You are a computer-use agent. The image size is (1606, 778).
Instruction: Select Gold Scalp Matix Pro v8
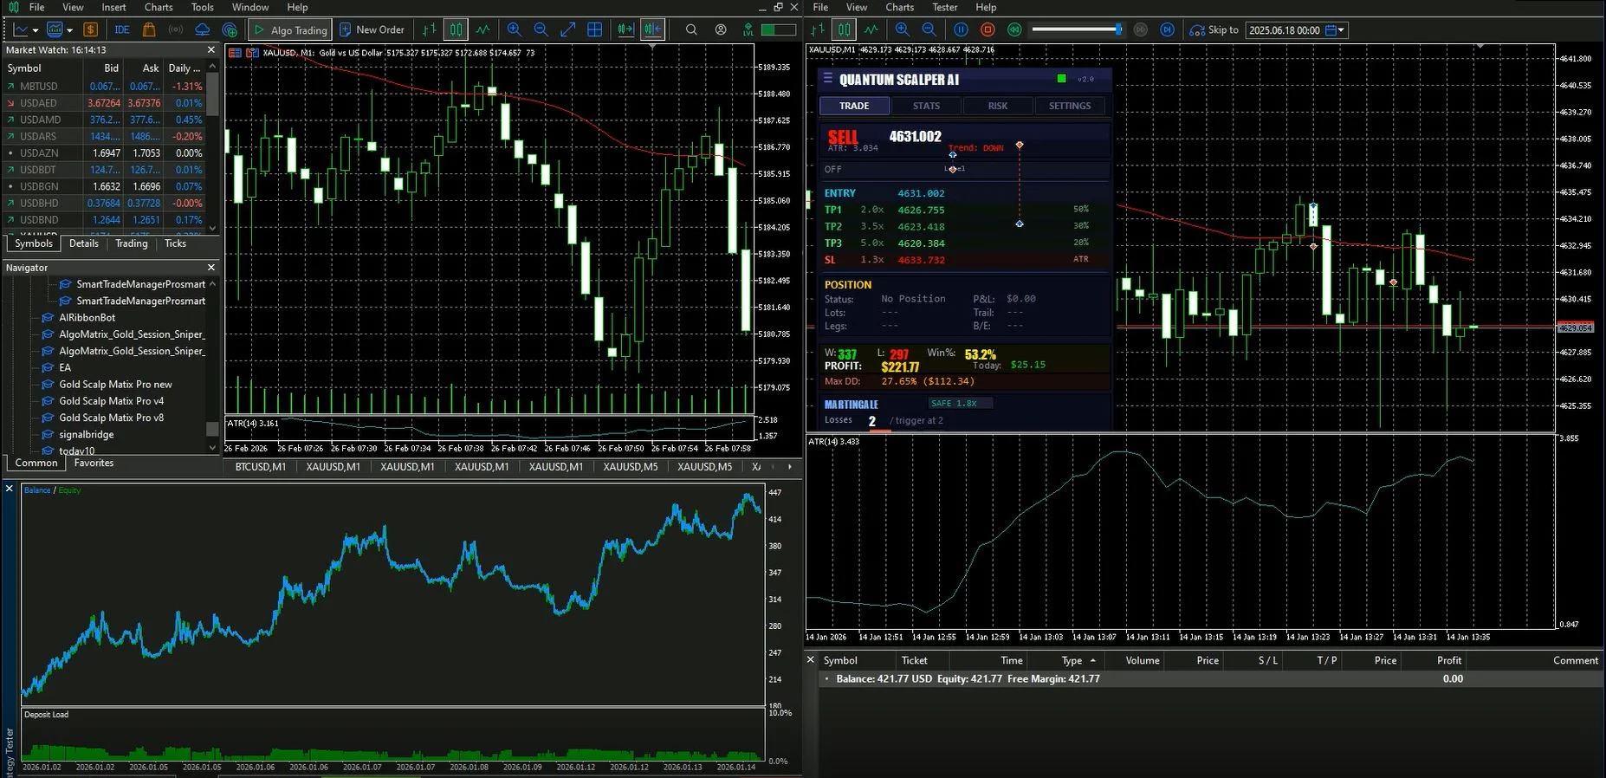tap(111, 418)
